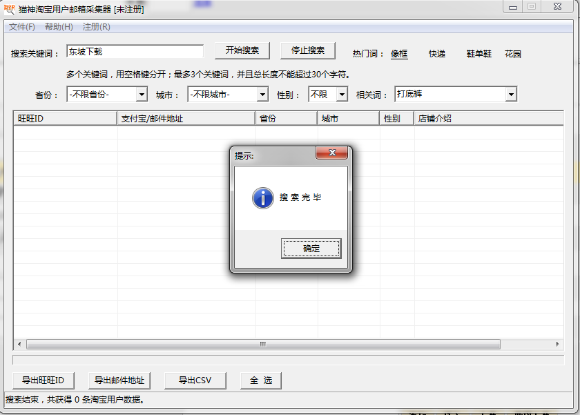Expand the 城市 dropdown

[x=262, y=95]
